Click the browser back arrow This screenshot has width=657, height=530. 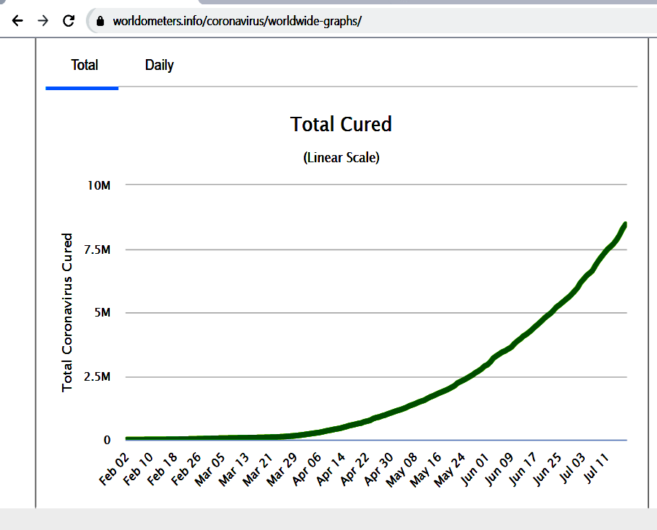17,20
